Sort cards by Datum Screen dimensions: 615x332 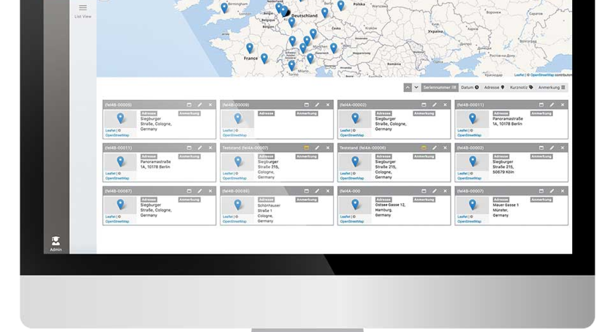tap(470, 87)
